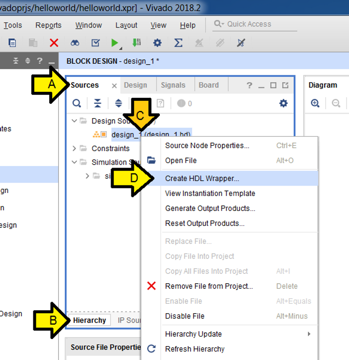
Task: Click the grayed file info icon in Sources toolbar
Action: tap(160, 103)
